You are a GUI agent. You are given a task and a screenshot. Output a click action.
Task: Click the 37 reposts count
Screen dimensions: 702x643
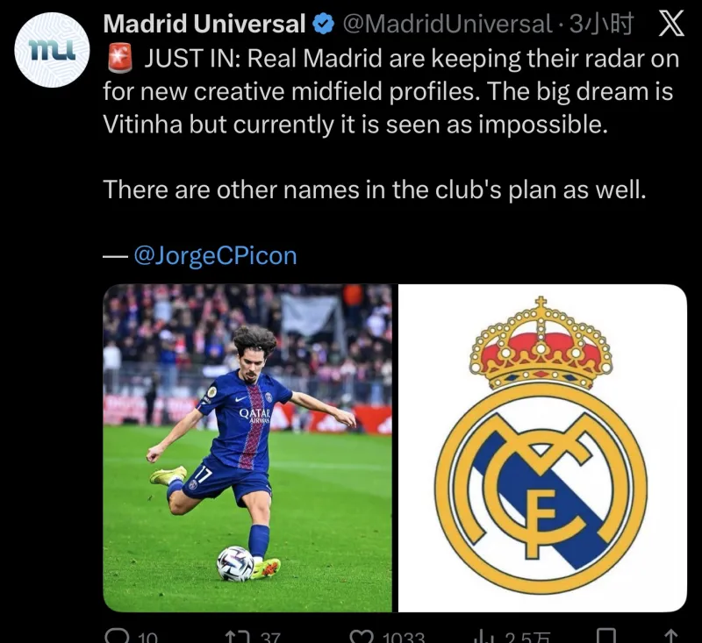pyautogui.click(x=270, y=637)
